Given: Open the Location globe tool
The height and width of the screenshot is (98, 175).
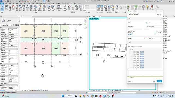Looking at the screenshot, I should pyautogui.click(x=69, y=7).
